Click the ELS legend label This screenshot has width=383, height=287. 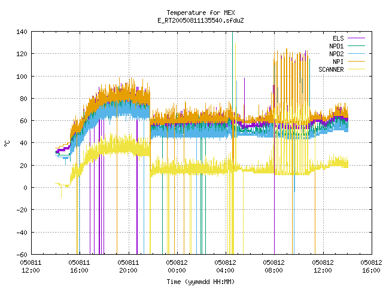(338, 38)
